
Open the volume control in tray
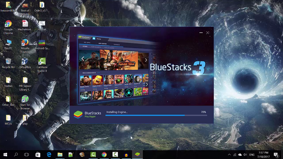click(x=245, y=155)
